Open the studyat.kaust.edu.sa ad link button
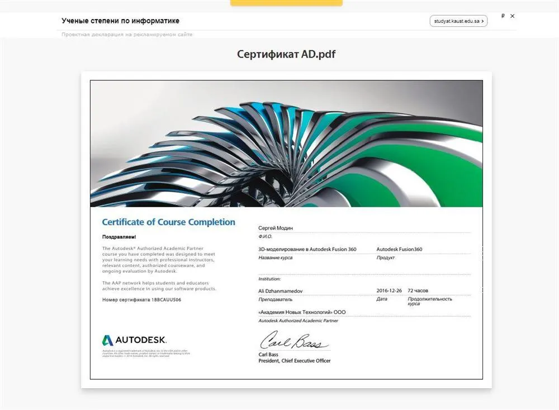Image resolution: width=559 pixels, height=410 pixels. [x=458, y=21]
